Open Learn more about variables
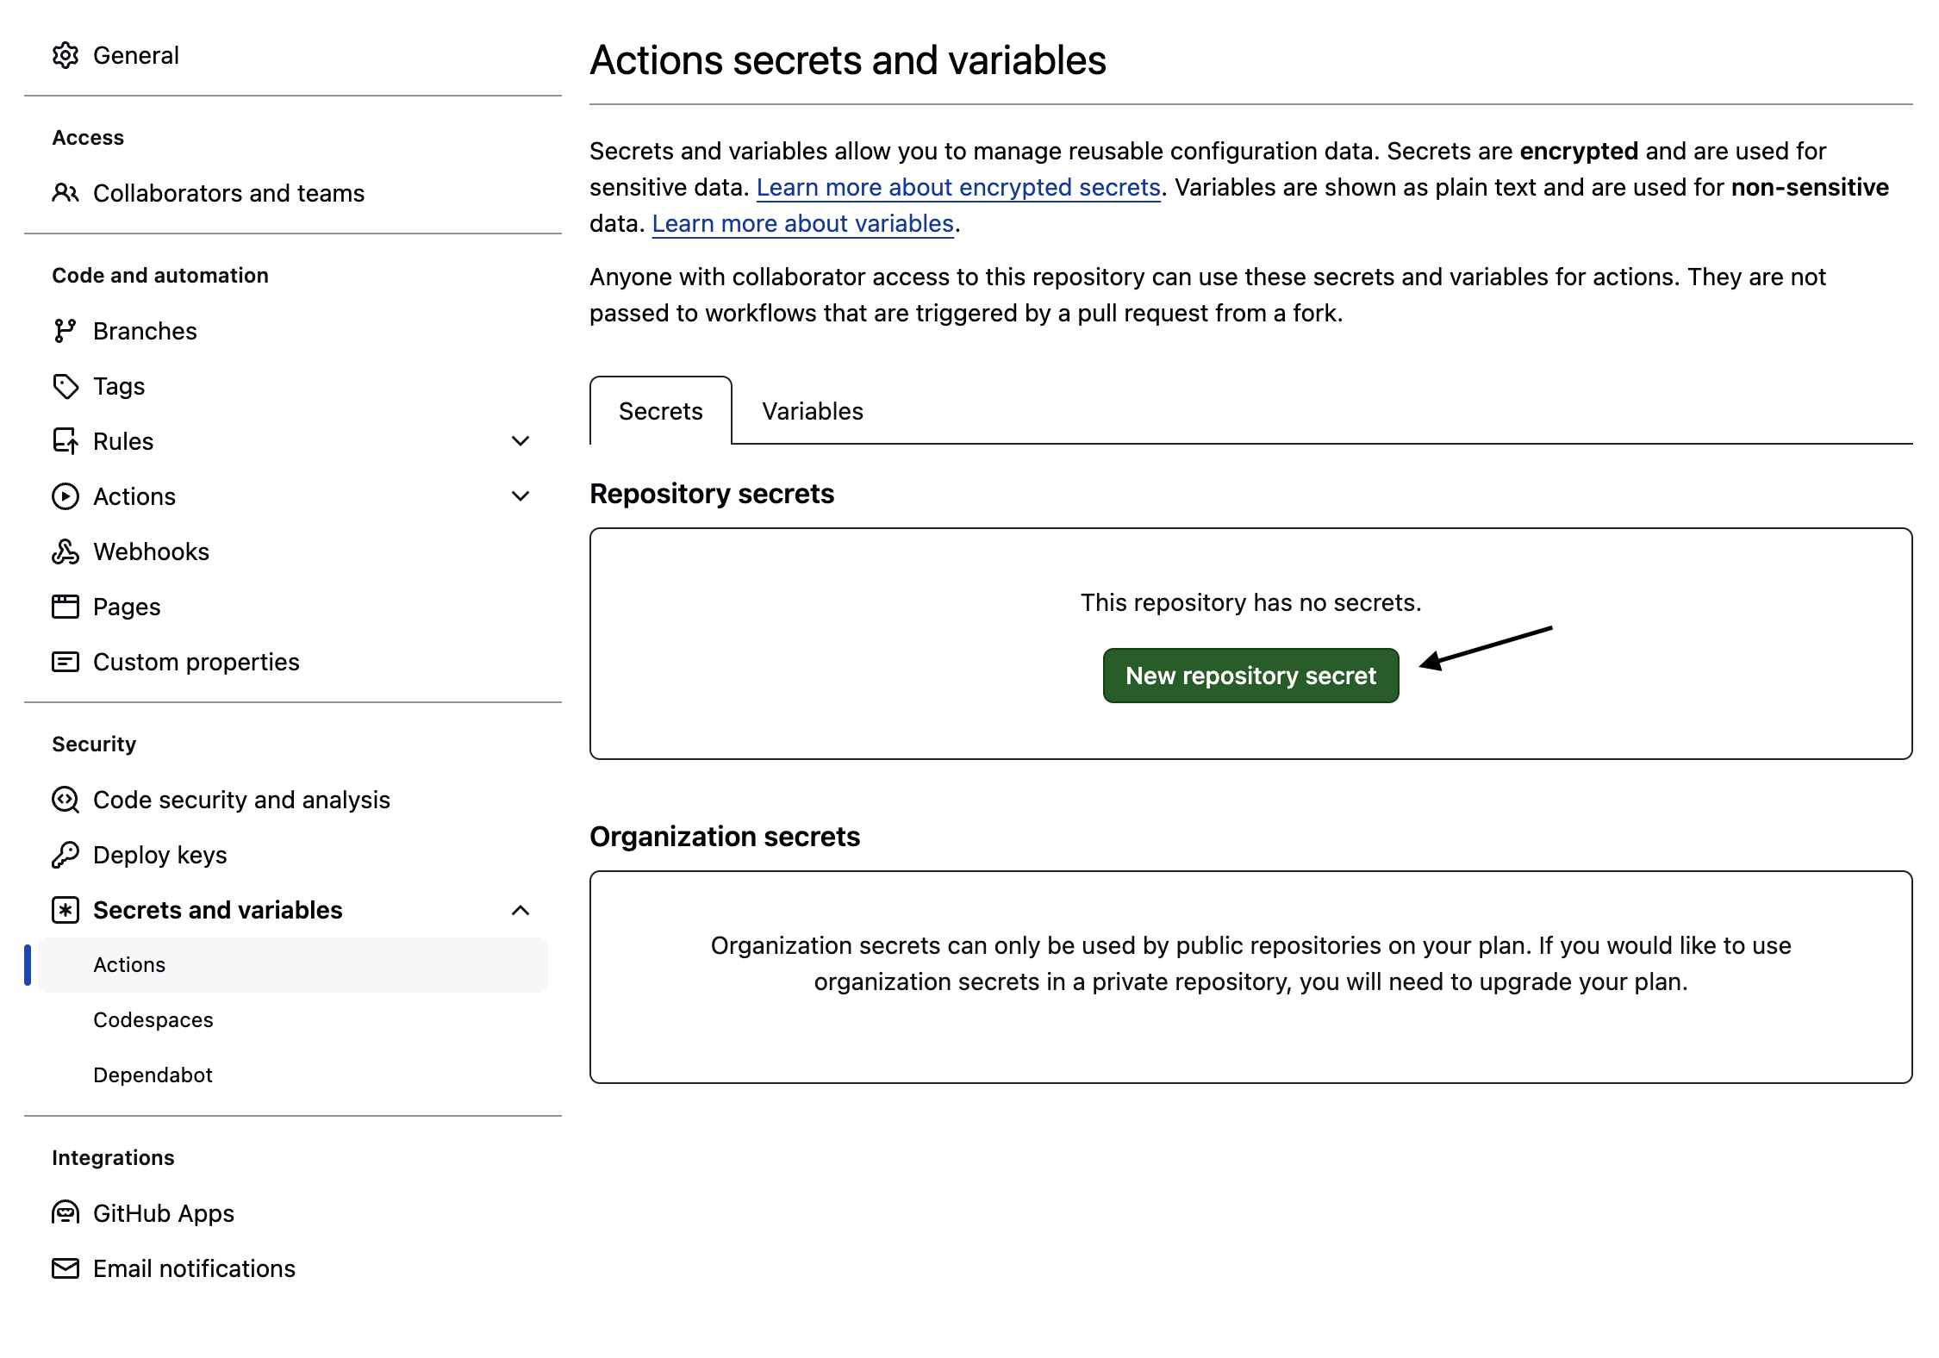 803,223
